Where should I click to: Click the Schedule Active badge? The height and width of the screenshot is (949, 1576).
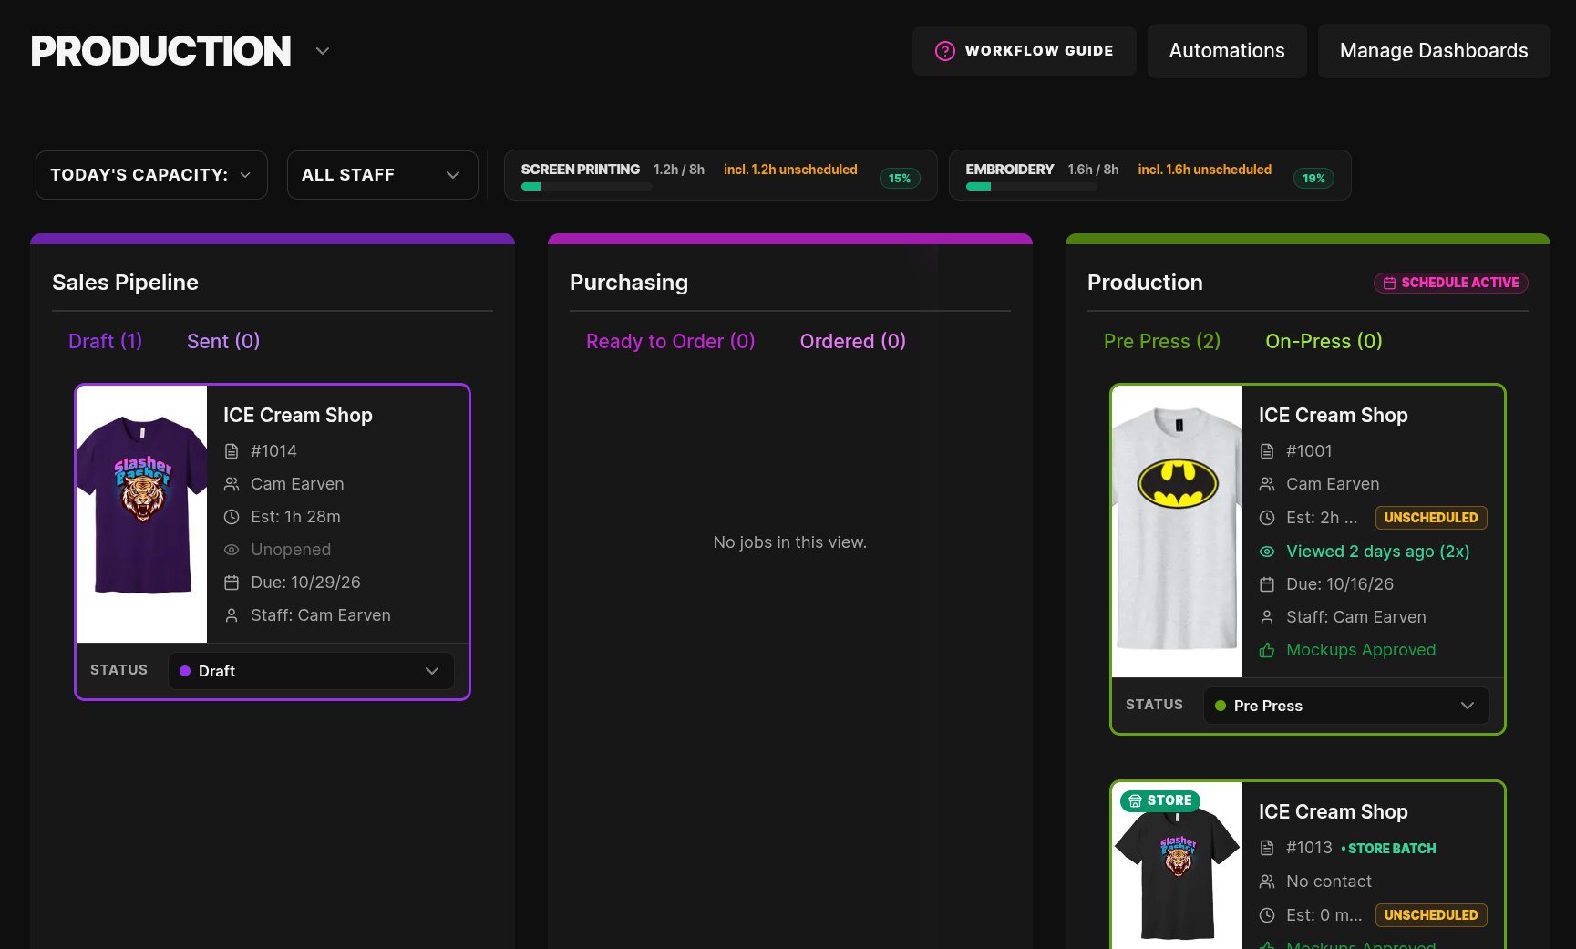click(x=1451, y=284)
